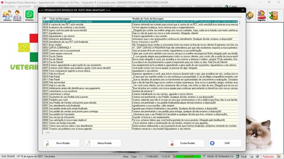Open the Fornece suppliers icon
The width and height of the screenshot is (284, 159).
pyautogui.click(x=17, y=16)
